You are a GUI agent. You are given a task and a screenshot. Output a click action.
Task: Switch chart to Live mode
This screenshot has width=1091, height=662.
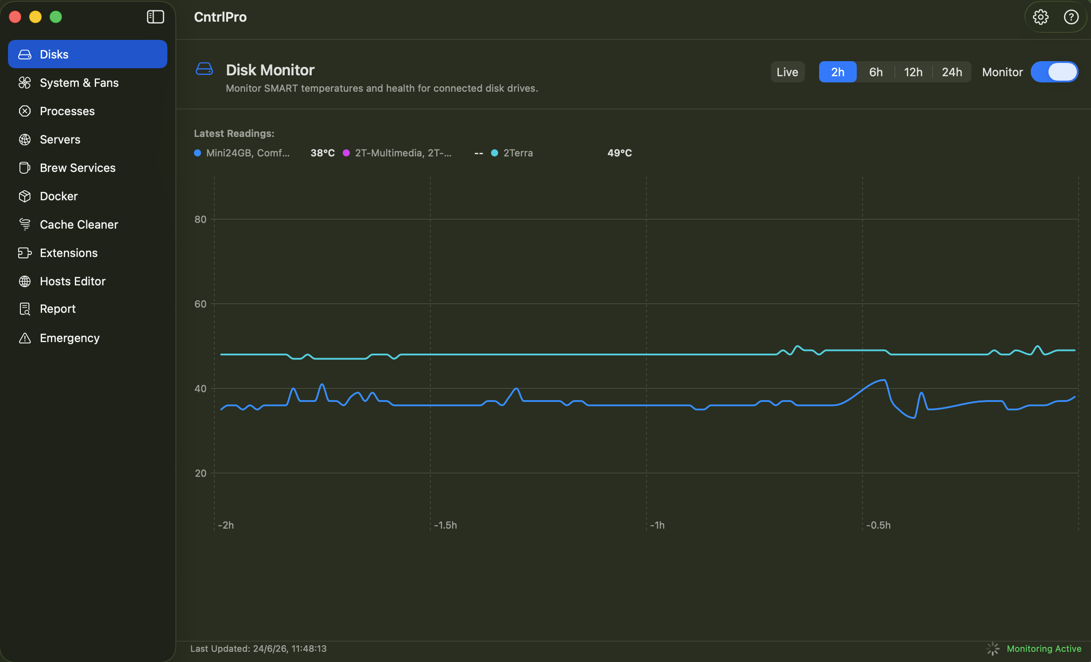[787, 72]
